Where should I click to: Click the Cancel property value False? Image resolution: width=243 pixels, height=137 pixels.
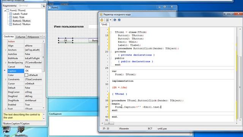pos(33,67)
